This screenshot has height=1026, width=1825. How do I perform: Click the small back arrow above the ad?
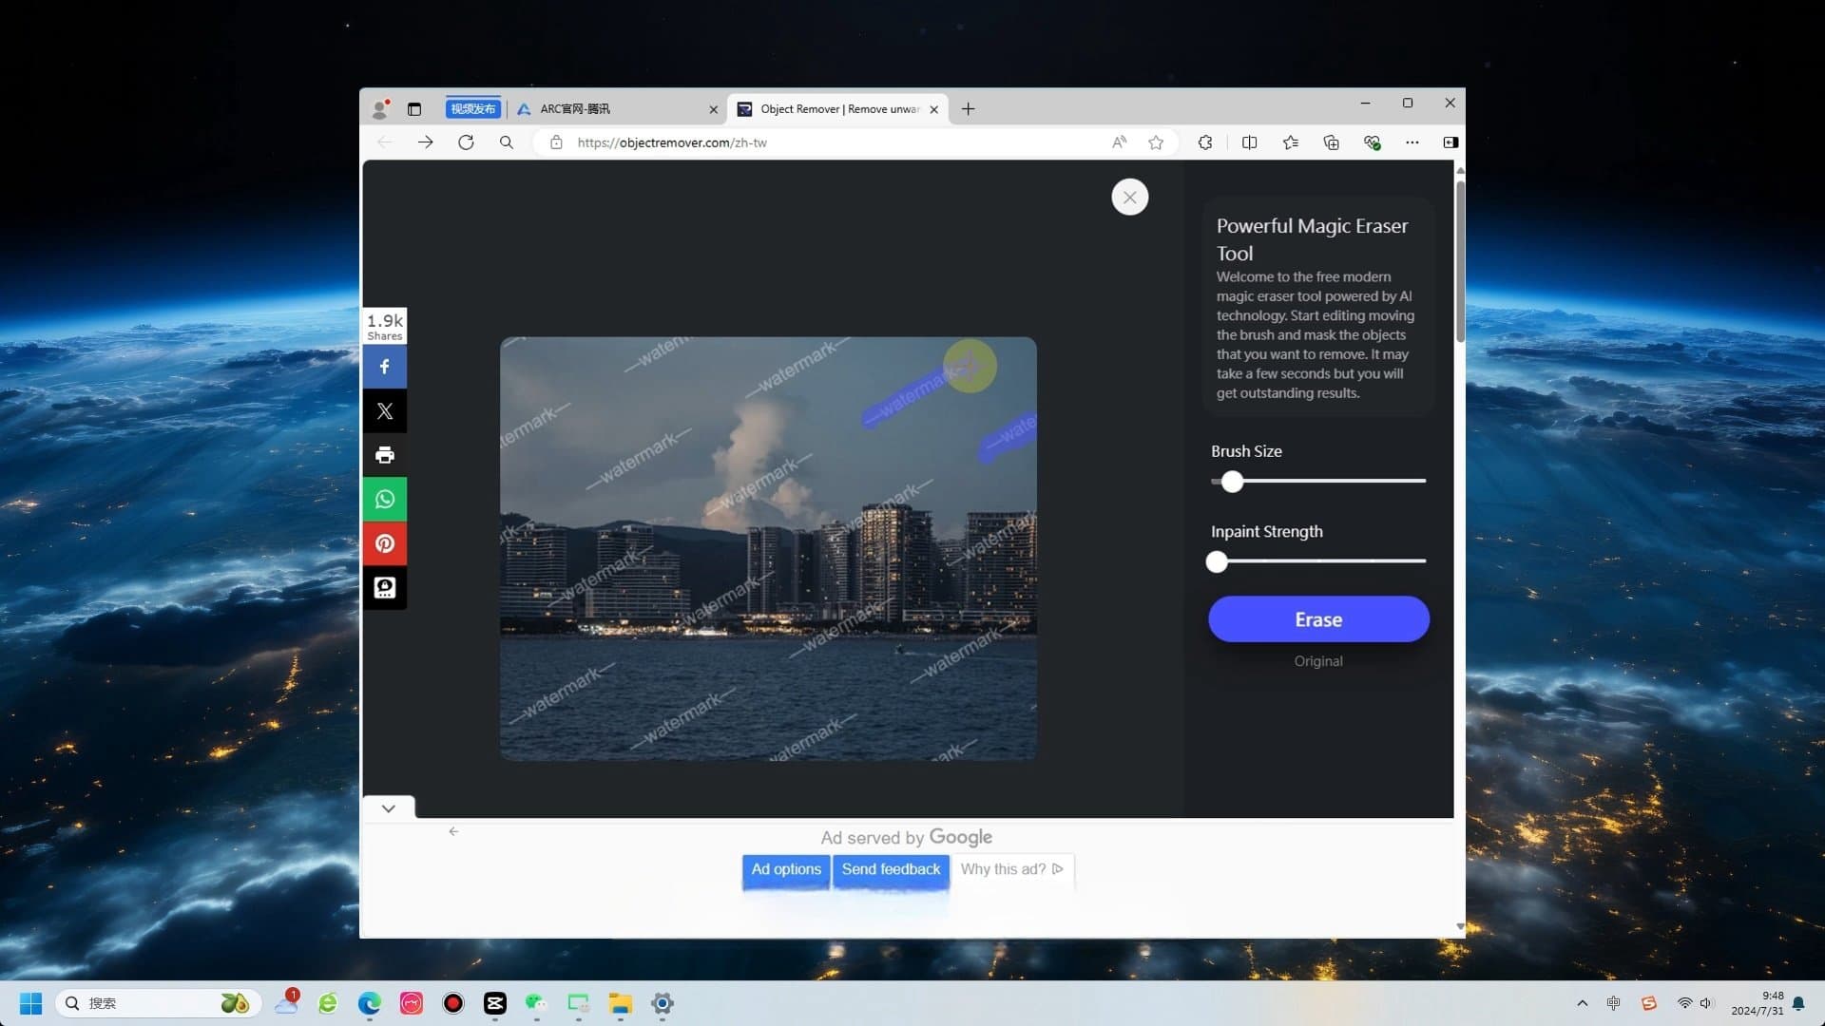(x=453, y=831)
